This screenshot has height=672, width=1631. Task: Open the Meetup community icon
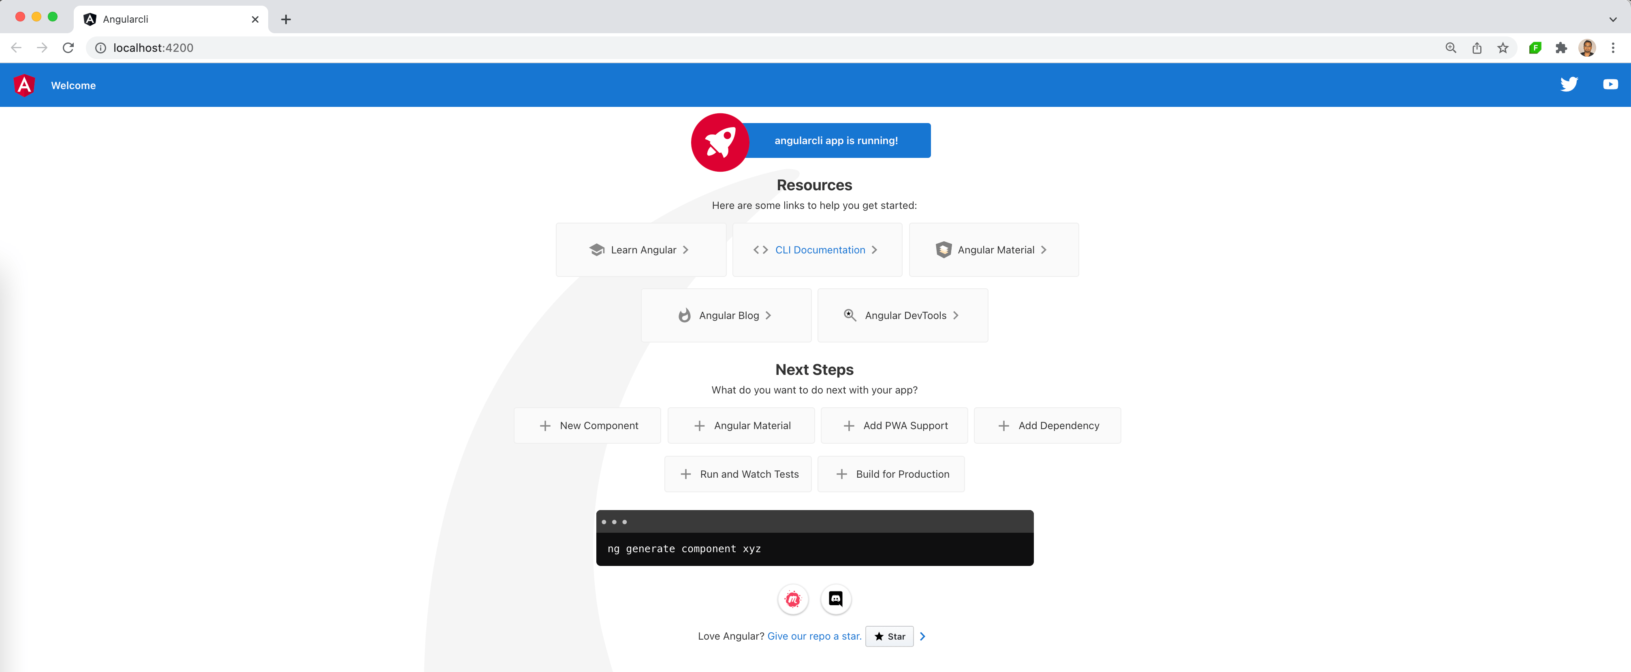[x=793, y=599]
